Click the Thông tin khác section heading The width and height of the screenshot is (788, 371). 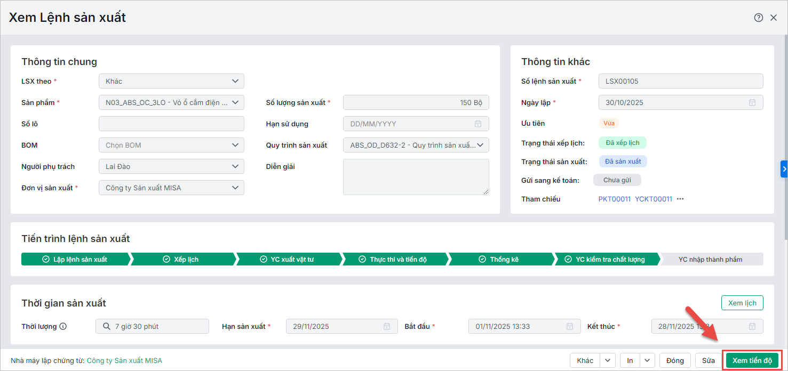555,62
